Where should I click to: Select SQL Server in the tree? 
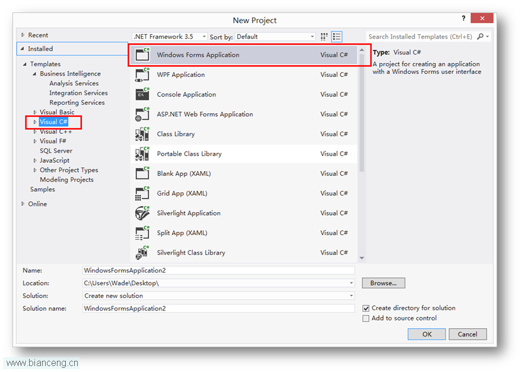pyautogui.click(x=56, y=150)
